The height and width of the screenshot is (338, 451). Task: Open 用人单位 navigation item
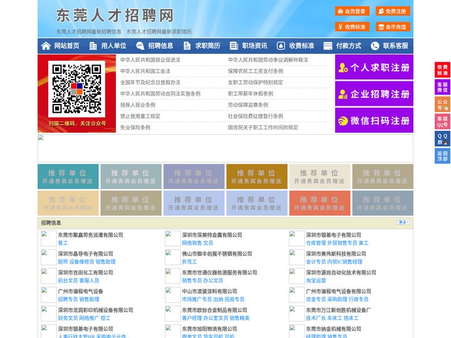113,46
